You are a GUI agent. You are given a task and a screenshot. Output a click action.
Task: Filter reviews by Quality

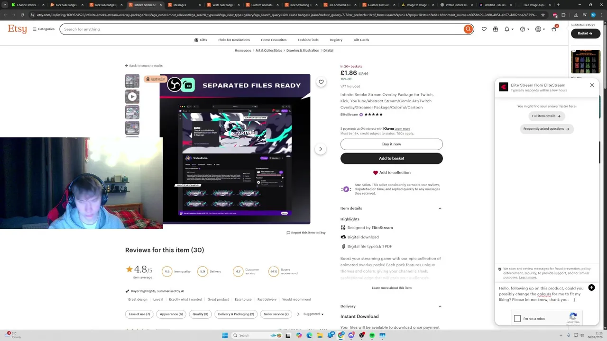(x=200, y=314)
